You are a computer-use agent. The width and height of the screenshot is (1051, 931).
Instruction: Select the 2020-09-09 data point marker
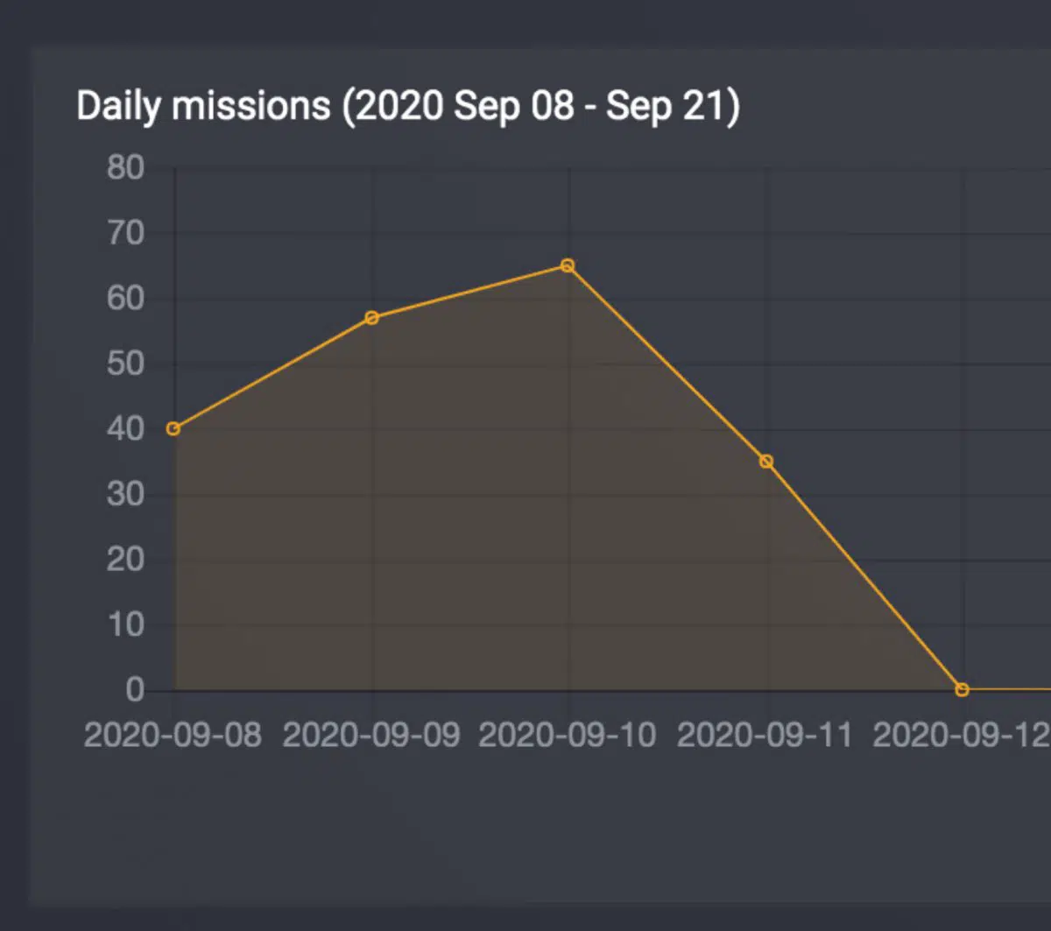point(371,317)
